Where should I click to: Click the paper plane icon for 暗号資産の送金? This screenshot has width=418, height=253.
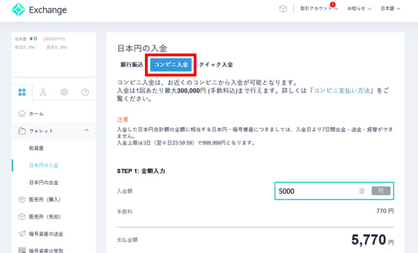click(x=22, y=234)
